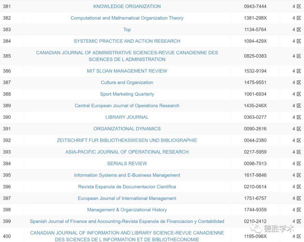Select ISSN 0363-0277 cell
304x242 pixels.
(x=255, y=117)
